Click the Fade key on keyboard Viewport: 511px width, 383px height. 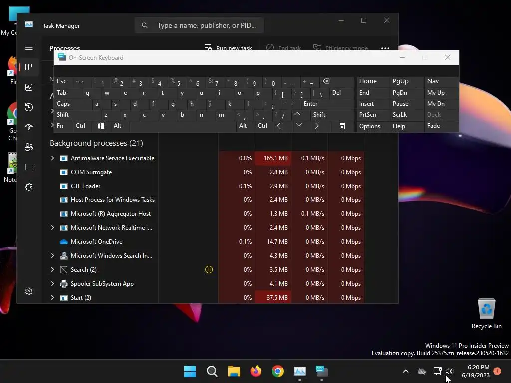pos(441,126)
